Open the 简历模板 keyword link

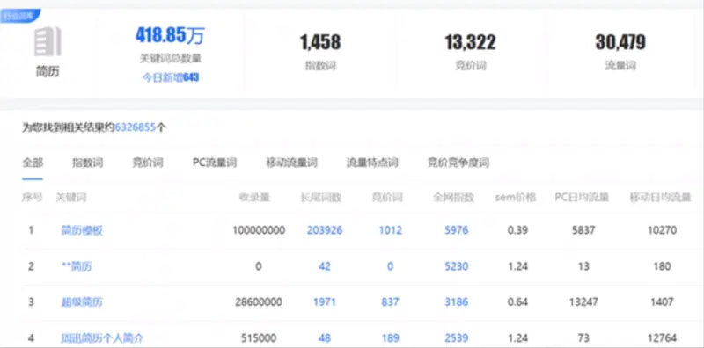coord(82,230)
